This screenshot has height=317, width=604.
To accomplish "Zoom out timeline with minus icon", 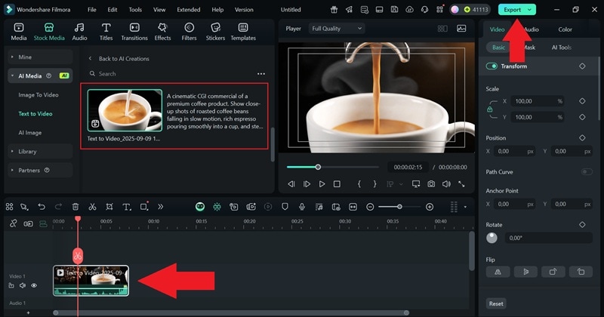I will (x=370, y=207).
